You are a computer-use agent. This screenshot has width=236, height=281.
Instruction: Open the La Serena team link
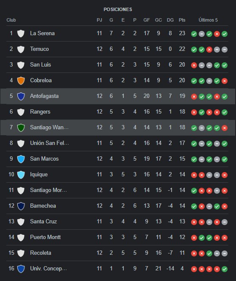click(x=42, y=33)
